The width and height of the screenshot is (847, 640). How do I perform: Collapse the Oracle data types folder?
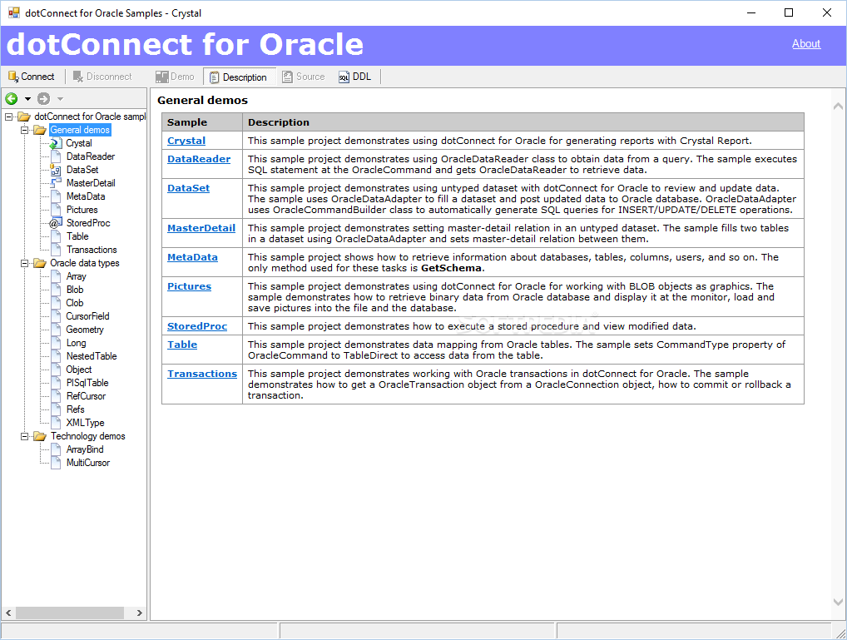pyautogui.click(x=24, y=263)
